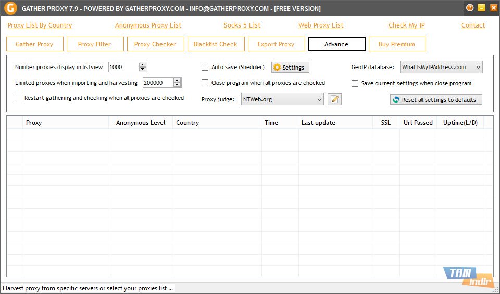Open the Buy Premium tab
The image size is (500, 294).
(x=397, y=44)
